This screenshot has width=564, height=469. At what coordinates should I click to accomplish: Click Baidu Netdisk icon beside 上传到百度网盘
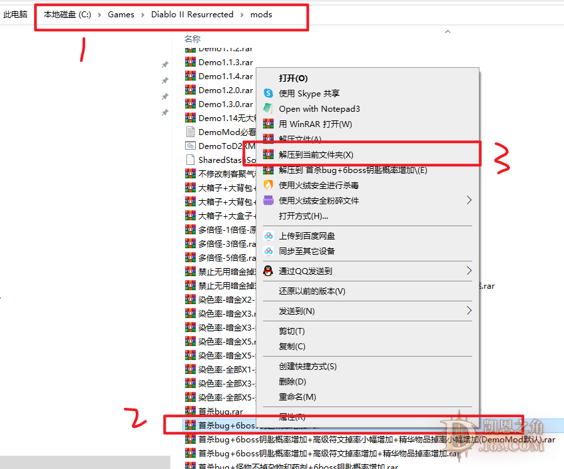tap(268, 235)
